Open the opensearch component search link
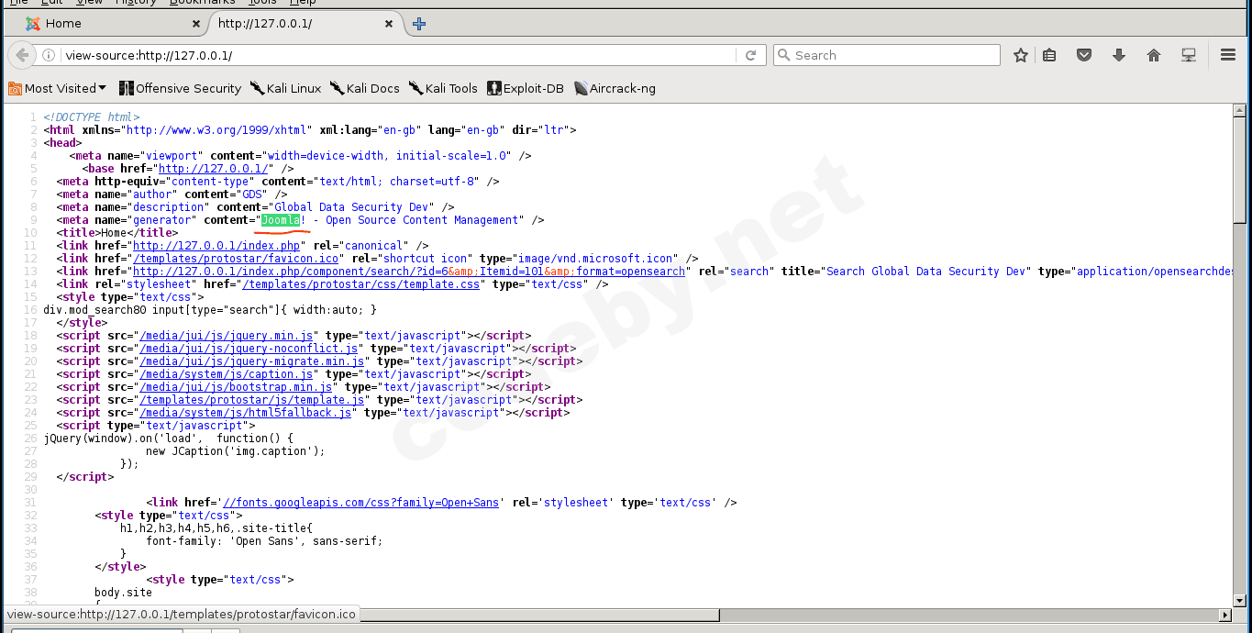The width and height of the screenshot is (1252, 633). click(409, 272)
